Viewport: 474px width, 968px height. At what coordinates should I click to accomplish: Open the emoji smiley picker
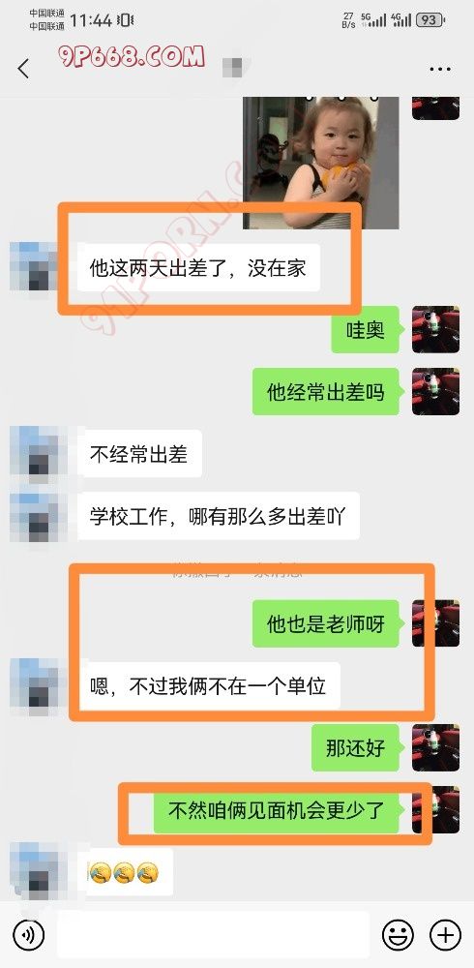coord(399,935)
